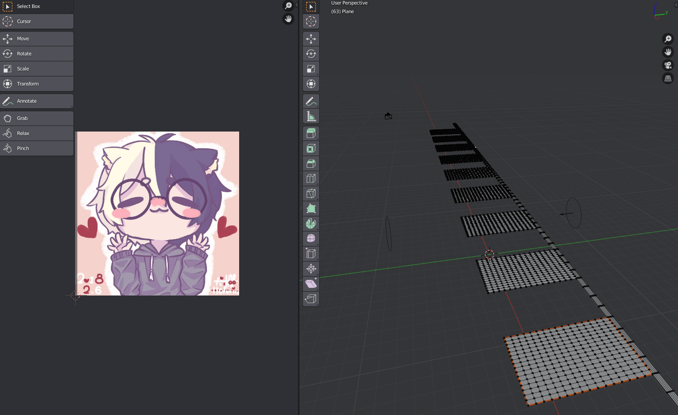Click the character image in UV editor
Image resolution: width=678 pixels, height=415 pixels.
157,213
